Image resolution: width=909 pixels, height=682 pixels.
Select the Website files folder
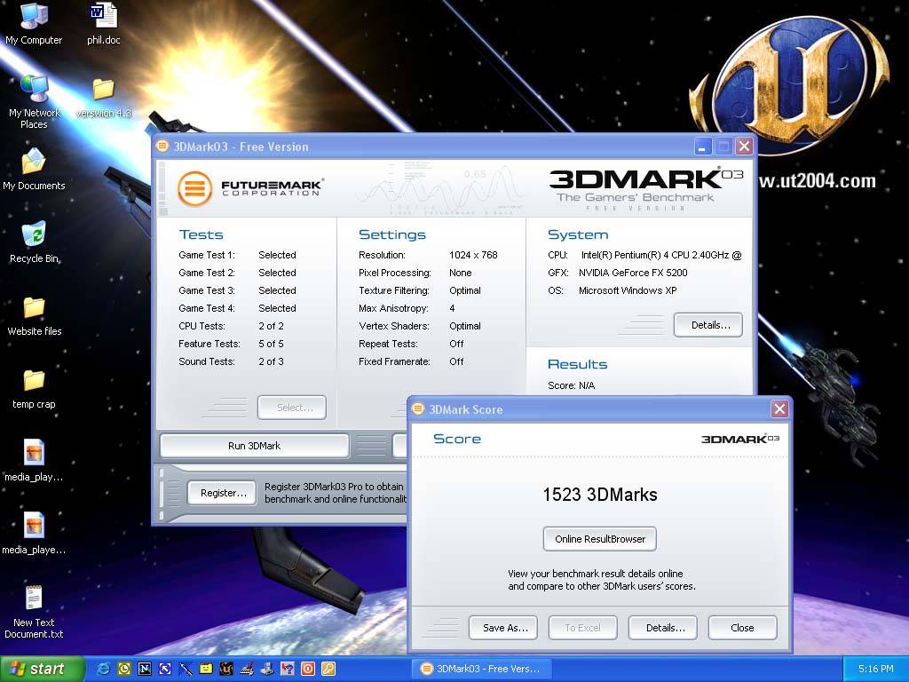point(35,315)
